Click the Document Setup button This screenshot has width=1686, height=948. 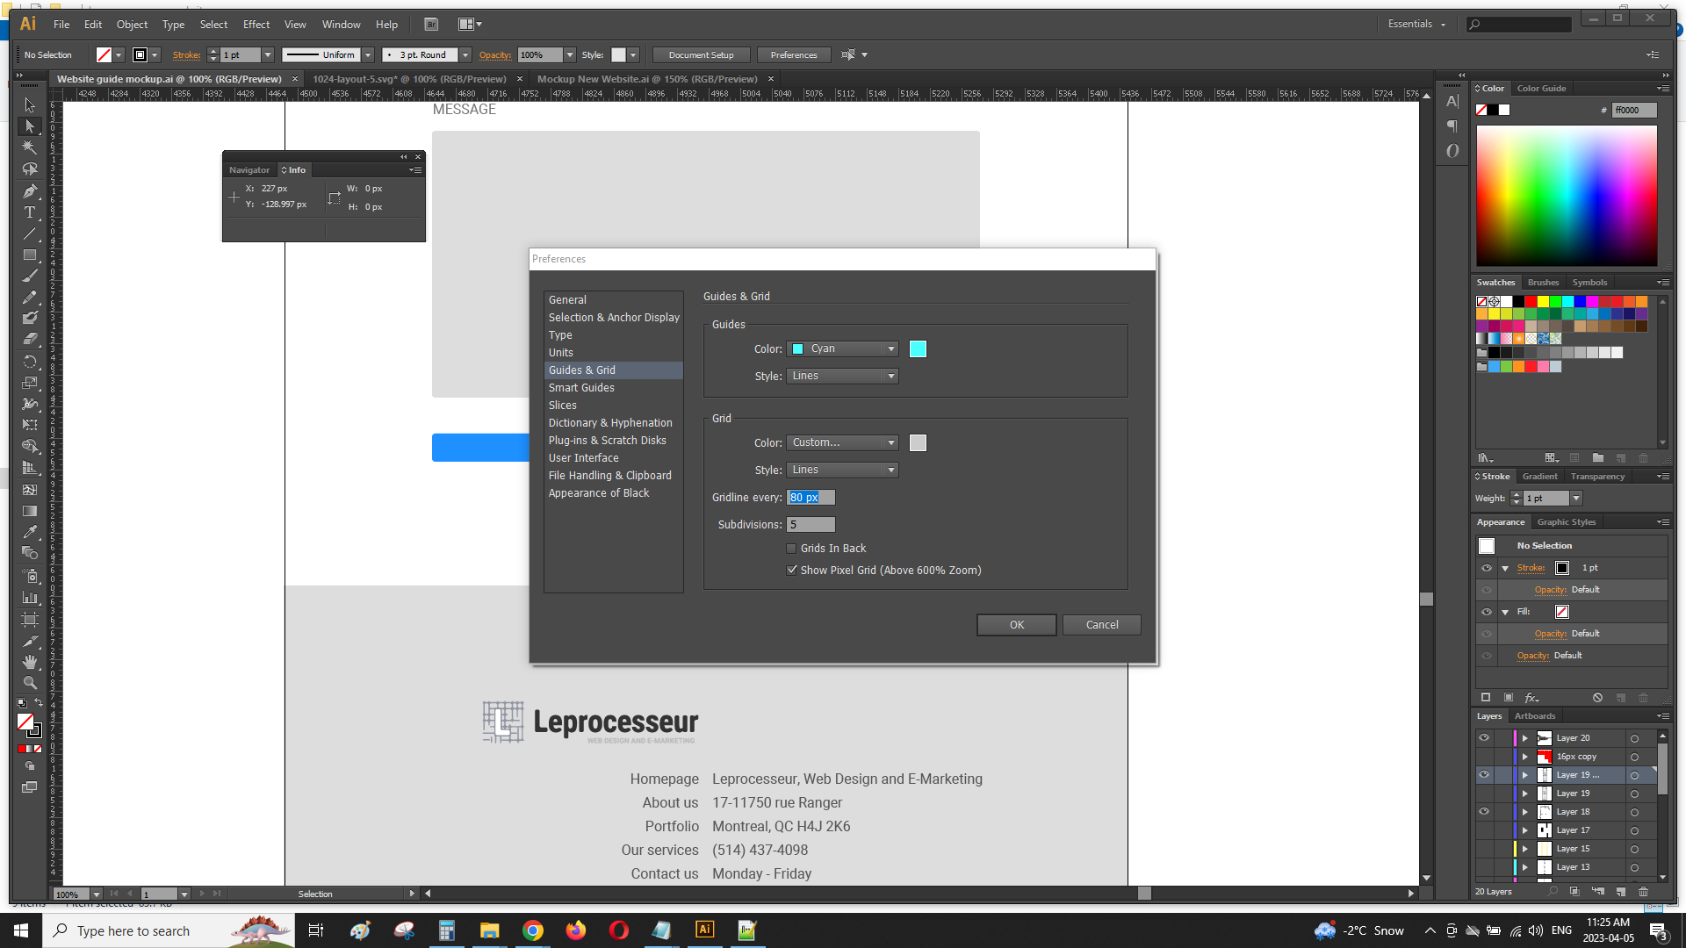(x=701, y=55)
